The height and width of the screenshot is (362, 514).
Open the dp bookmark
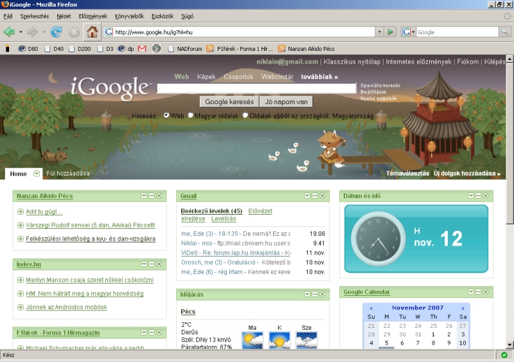(126, 49)
